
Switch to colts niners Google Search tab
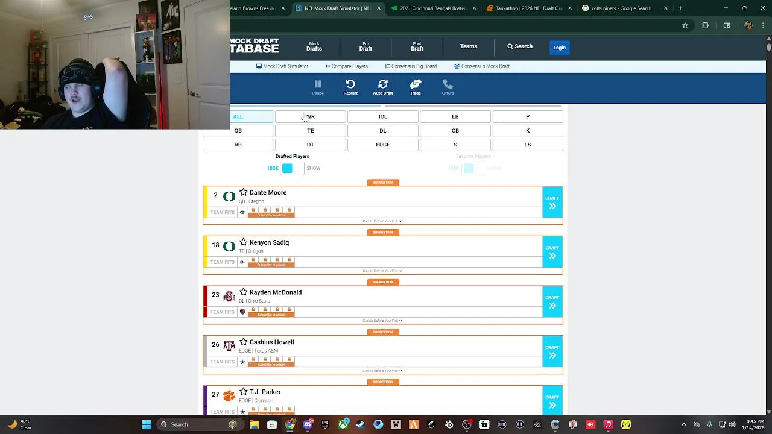[x=625, y=8]
